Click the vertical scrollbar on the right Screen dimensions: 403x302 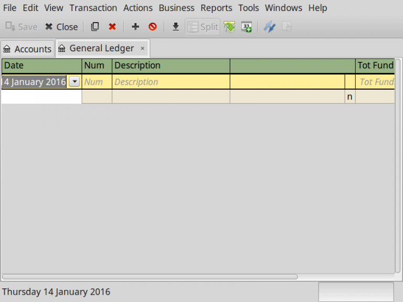398,165
